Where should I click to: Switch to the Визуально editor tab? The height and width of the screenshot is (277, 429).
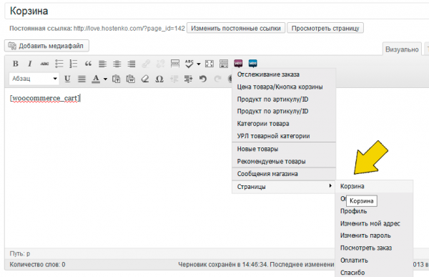[x=402, y=49]
